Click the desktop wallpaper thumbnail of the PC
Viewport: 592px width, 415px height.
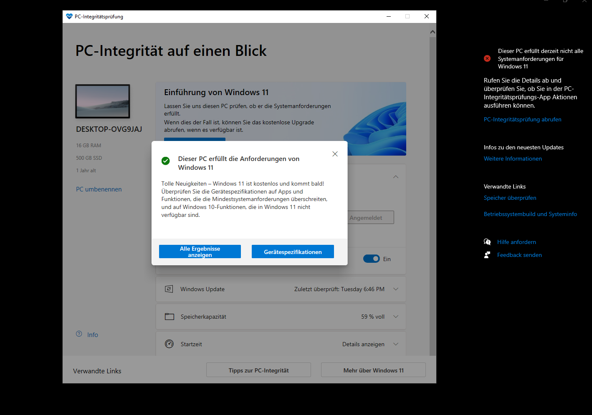click(x=103, y=101)
